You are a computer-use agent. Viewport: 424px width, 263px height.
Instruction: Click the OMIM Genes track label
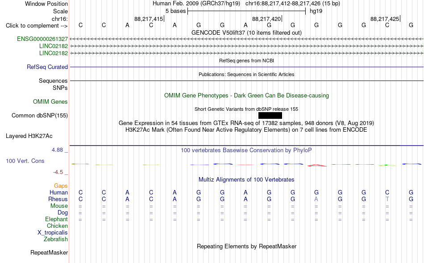(x=50, y=102)
